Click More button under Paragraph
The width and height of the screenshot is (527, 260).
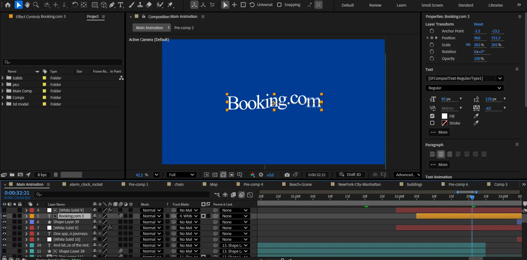(x=439, y=165)
